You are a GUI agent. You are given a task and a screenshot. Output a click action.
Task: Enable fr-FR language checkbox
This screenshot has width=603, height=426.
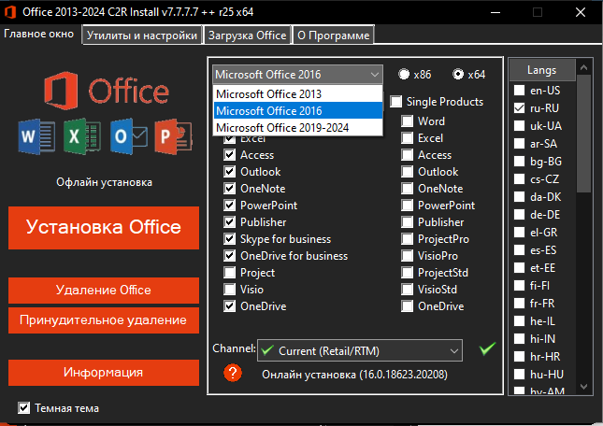(x=519, y=303)
